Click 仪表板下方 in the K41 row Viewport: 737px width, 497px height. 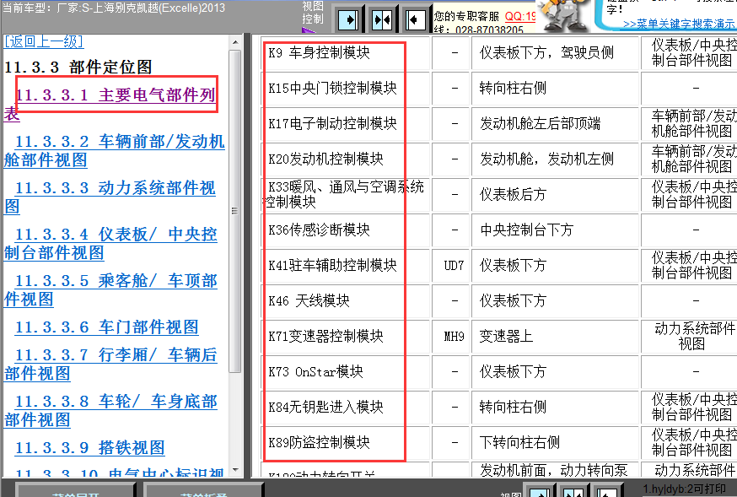pyautogui.click(x=555, y=266)
